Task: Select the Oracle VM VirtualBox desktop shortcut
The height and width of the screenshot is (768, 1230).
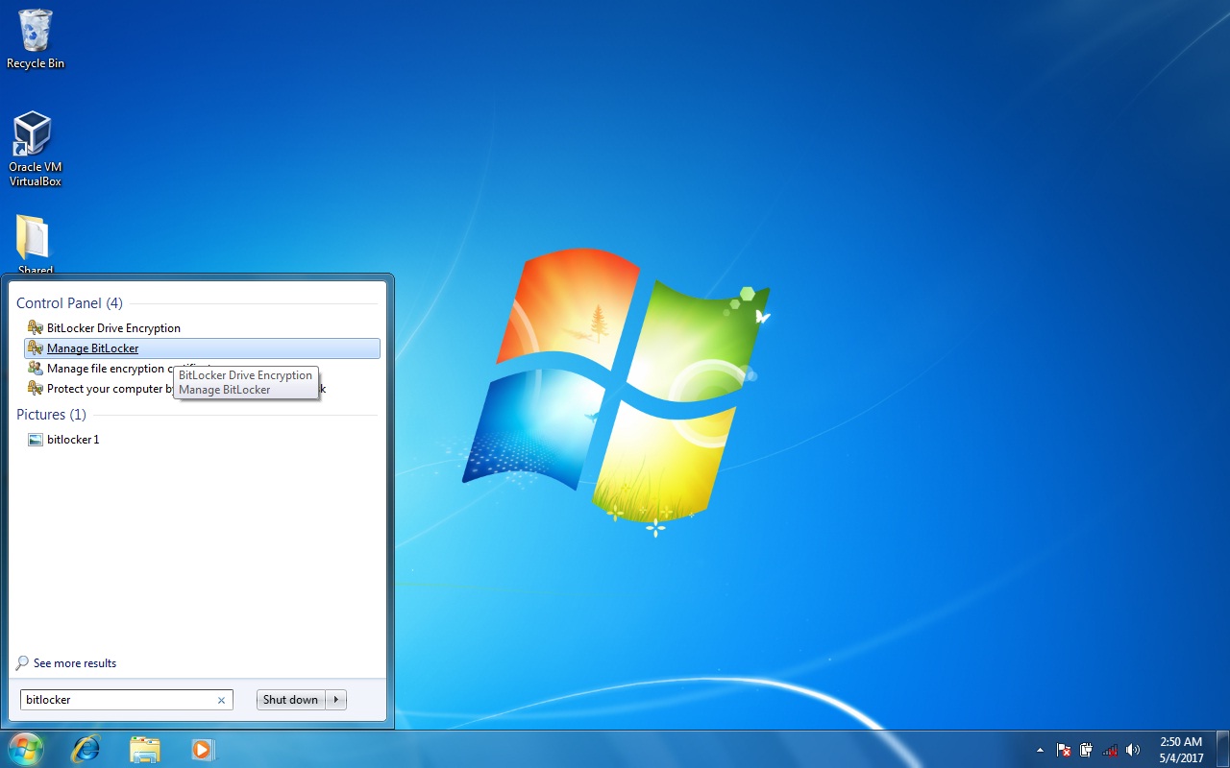Action: pos(36,149)
